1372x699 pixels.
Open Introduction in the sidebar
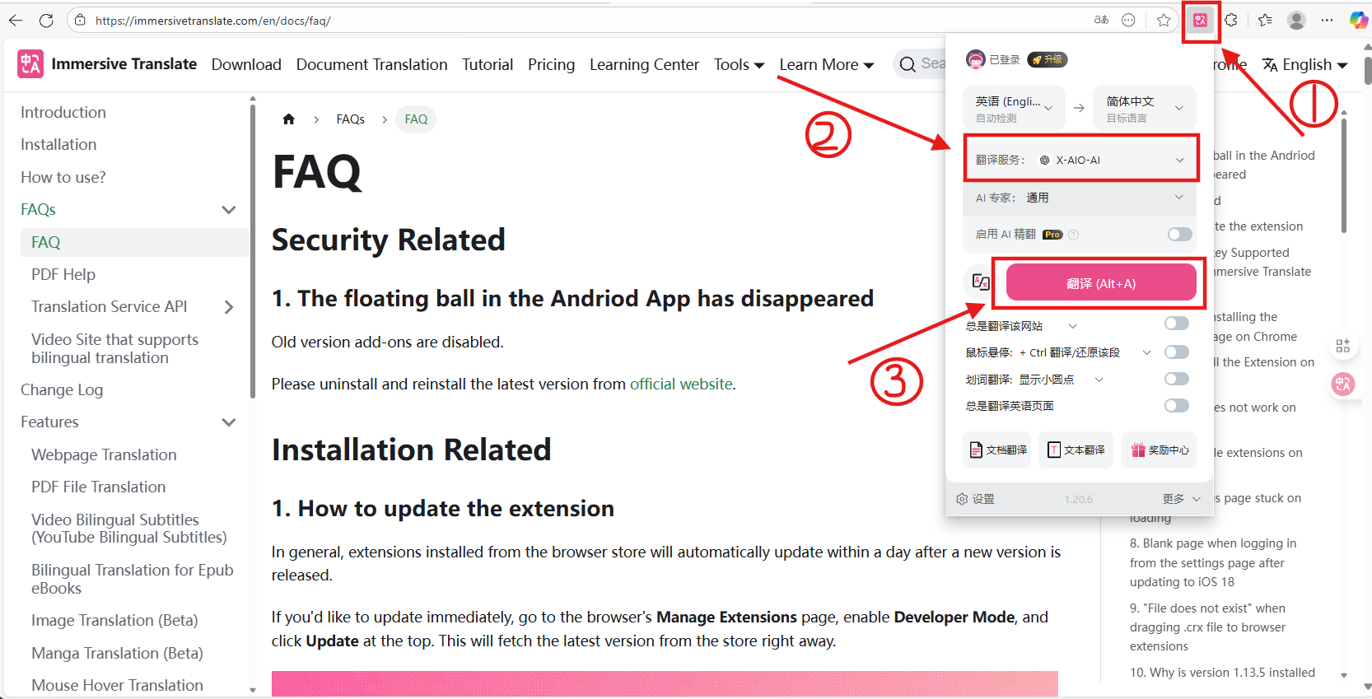click(x=63, y=112)
